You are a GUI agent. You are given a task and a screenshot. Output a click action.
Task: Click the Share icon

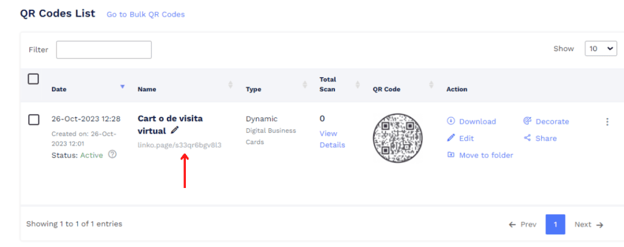(527, 138)
